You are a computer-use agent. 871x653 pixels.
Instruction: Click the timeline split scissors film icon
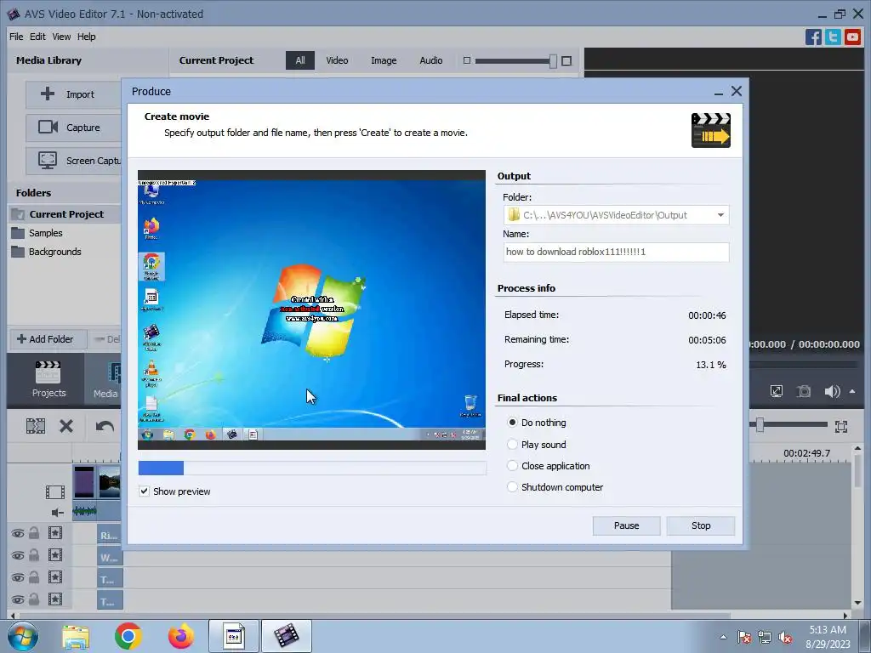[x=36, y=426]
